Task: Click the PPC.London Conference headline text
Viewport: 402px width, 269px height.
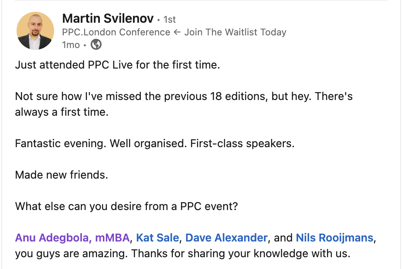Action: [x=116, y=32]
